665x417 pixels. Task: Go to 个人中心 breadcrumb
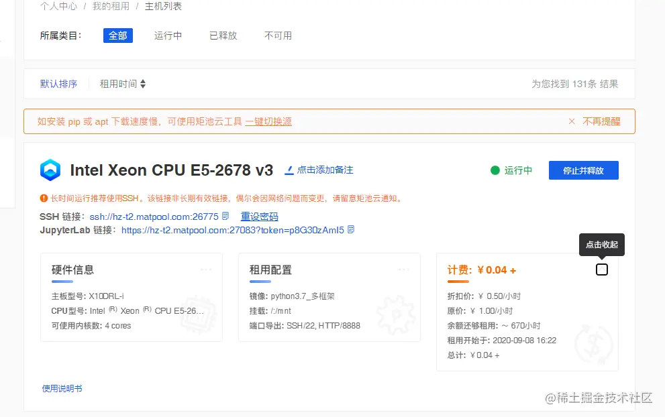pyautogui.click(x=58, y=6)
